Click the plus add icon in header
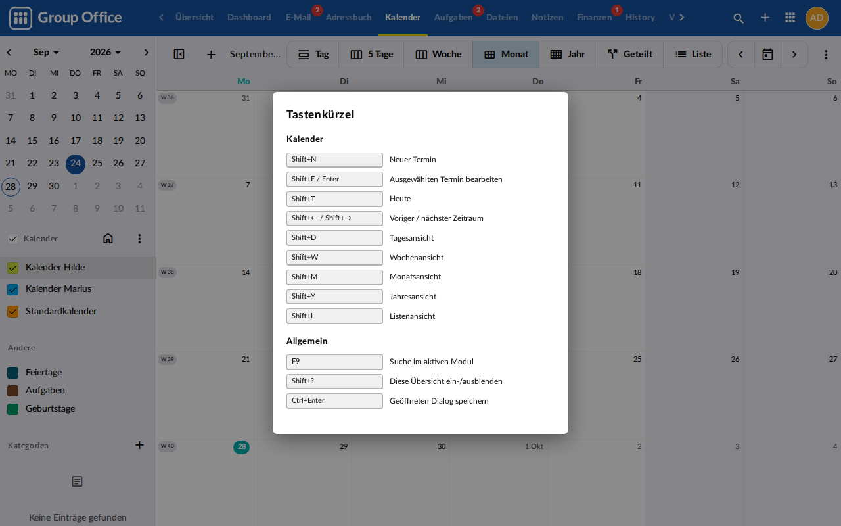Viewport: 841px width, 526px height. coord(765,18)
